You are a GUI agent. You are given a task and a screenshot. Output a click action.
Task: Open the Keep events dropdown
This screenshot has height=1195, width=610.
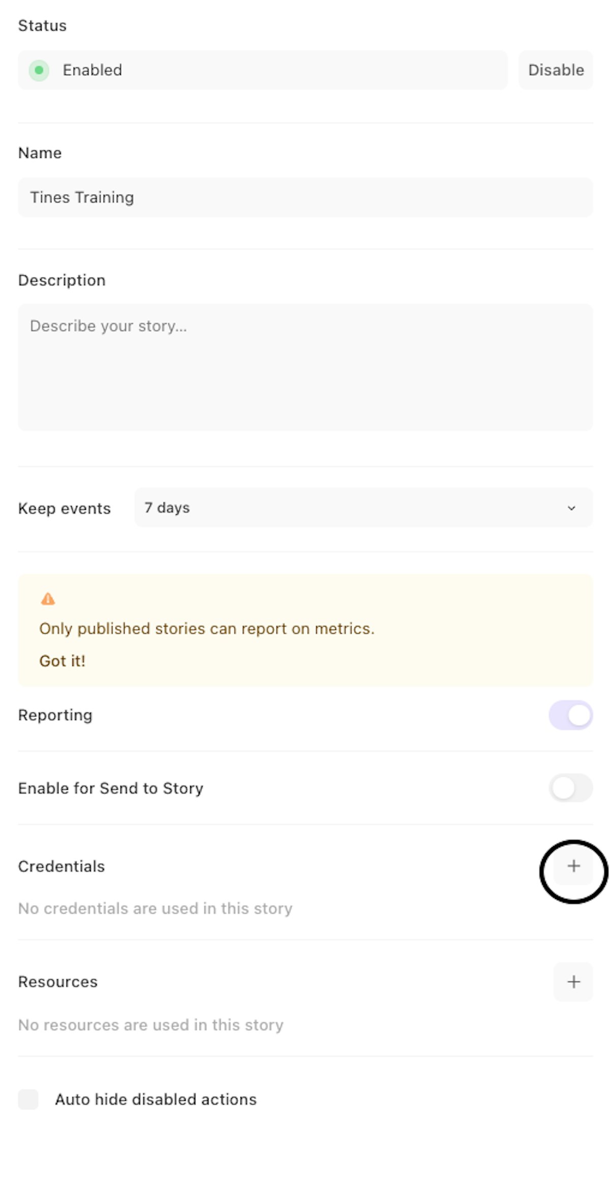coord(363,507)
